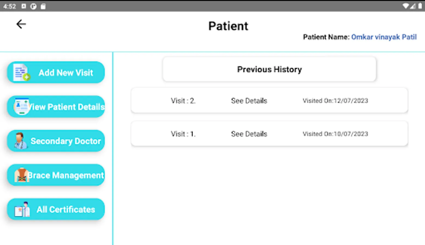This screenshot has width=425, height=245.
Task: Tap the Wi-Fi status bar icon
Action: pos(406,6)
